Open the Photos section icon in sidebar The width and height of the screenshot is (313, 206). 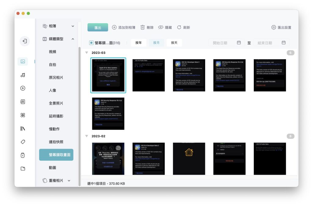[x=23, y=61]
